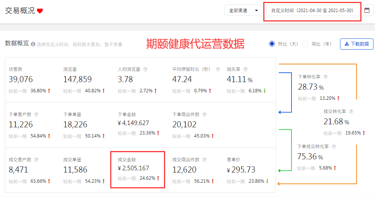The width and height of the screenshot is (375, 197).
Task: Click help icon next to 下单客户数
Action: tap(36, 115)
